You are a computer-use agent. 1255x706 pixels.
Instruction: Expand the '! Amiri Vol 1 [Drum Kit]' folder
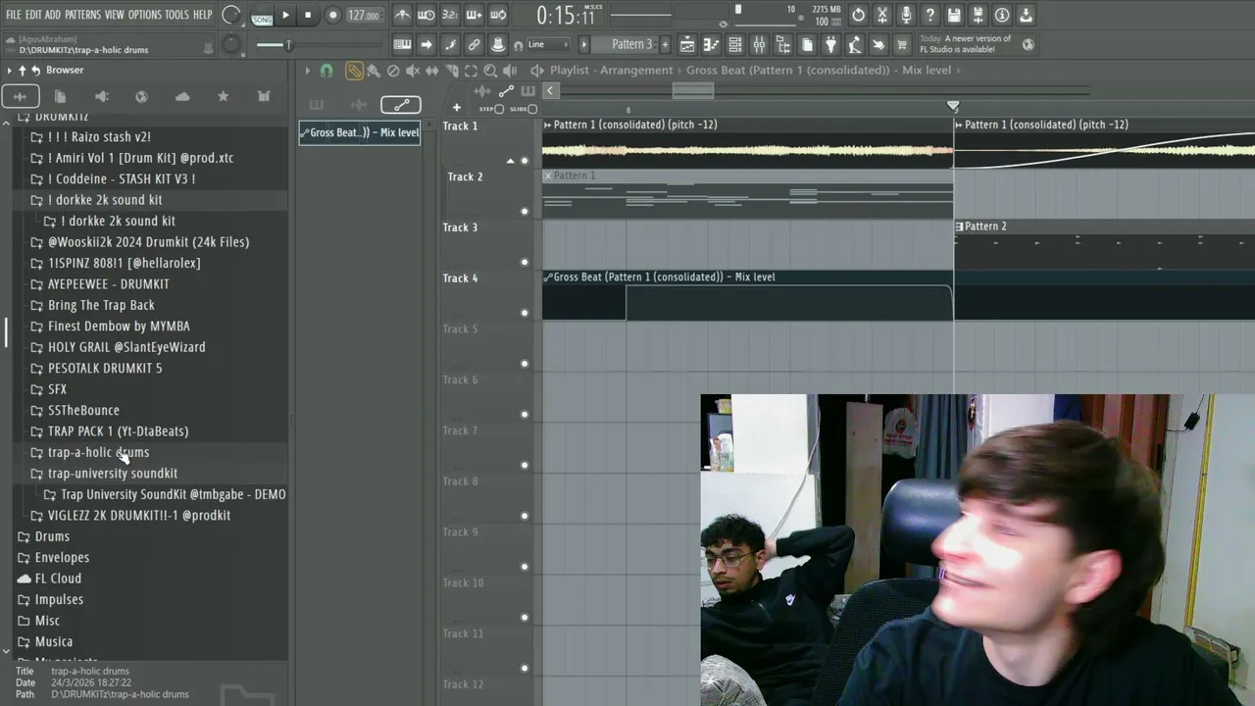point(140,158)
